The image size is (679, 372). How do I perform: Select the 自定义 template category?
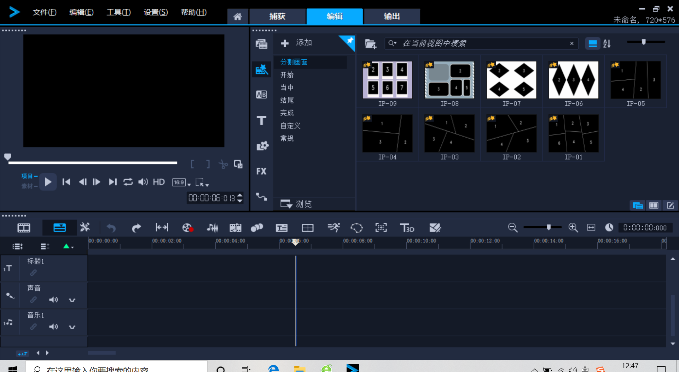[290, 126]
